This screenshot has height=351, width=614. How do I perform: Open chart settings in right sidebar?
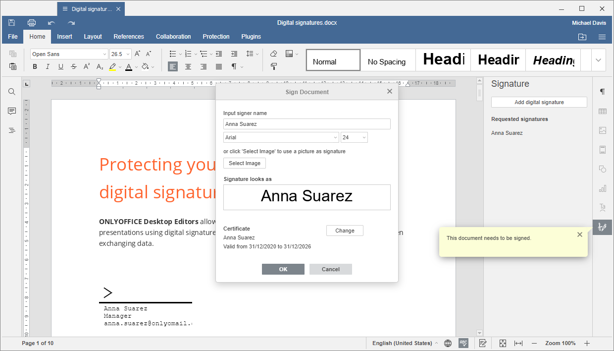[x=603, y=188]
